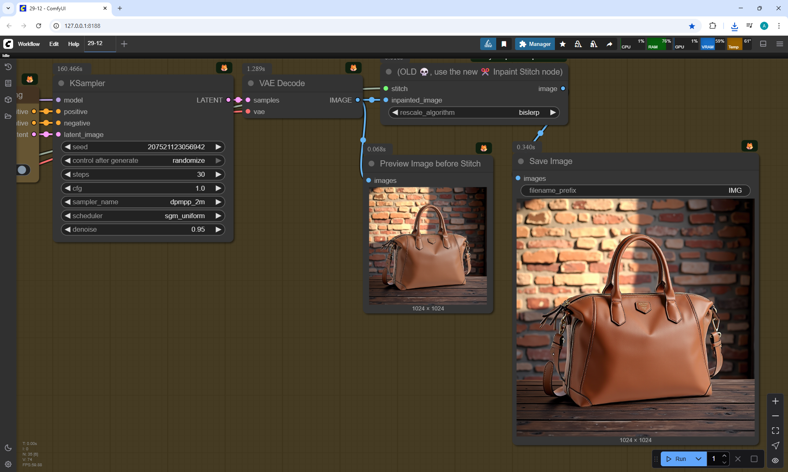Click the fit view frame icon
788x472 pixels.
tap(775, 431)
